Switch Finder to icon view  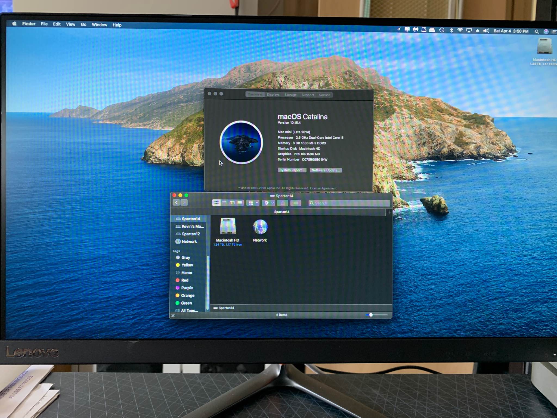(216, 203)
